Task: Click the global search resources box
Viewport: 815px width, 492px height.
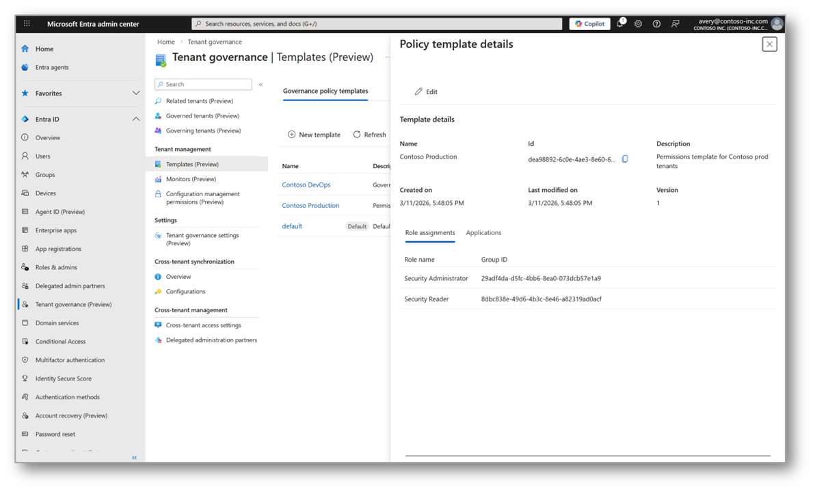Action: coord(377,24)
